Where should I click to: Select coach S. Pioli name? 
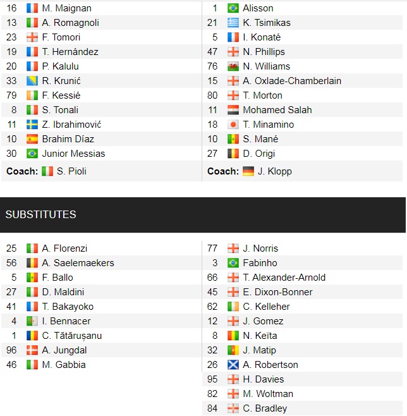(x=71, y=171)
